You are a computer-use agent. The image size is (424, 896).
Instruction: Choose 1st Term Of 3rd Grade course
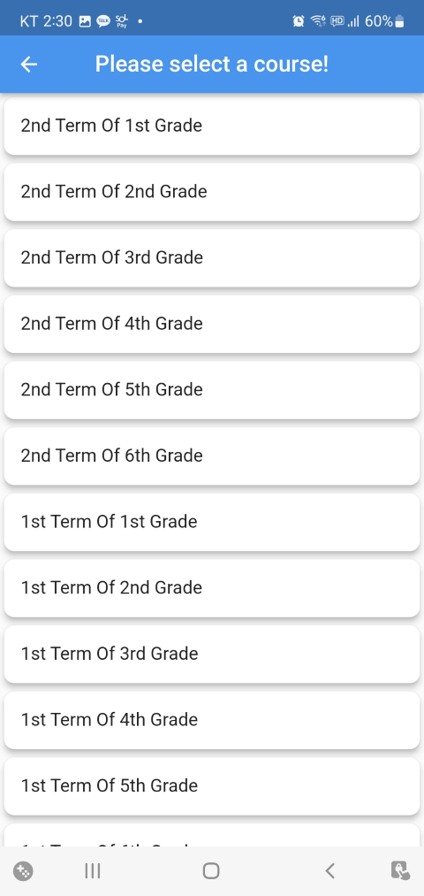[x=212, y=654]
